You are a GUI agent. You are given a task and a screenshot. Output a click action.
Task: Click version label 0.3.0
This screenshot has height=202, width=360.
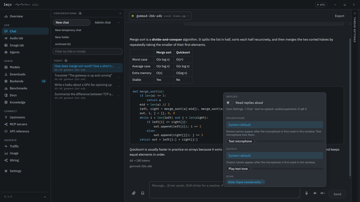8,197
